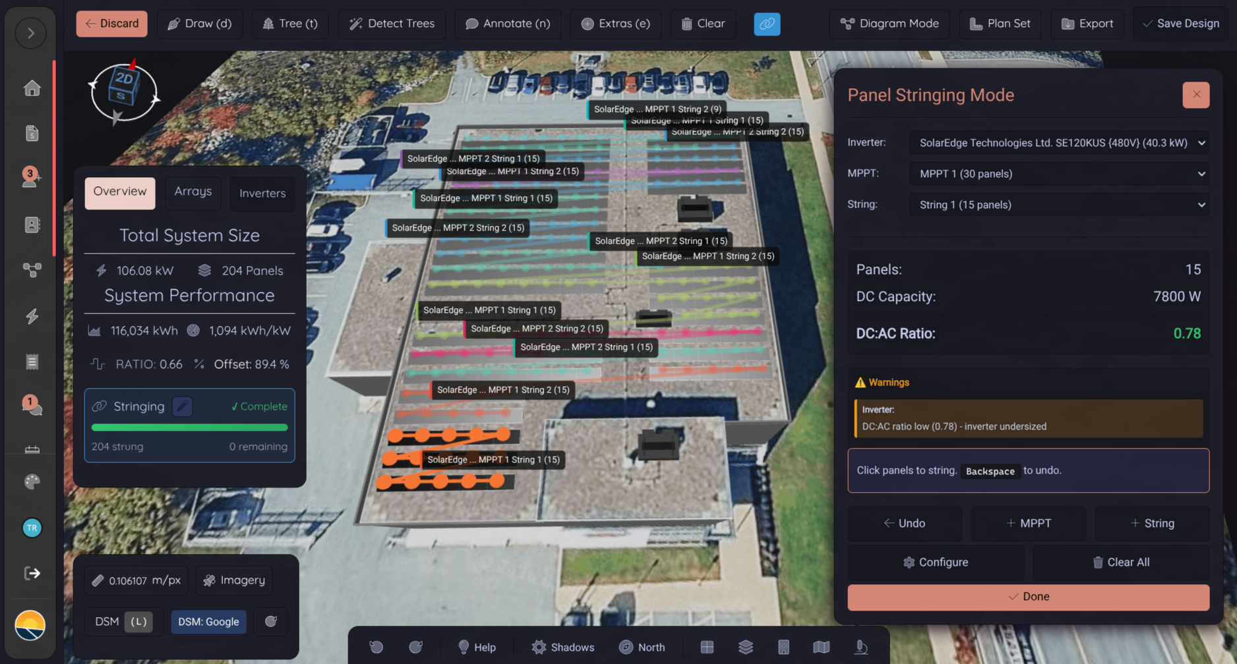The image size is (1237, 664).
Task: Click the layers stack icon in bottom toolbar
Action: [745, 648]
